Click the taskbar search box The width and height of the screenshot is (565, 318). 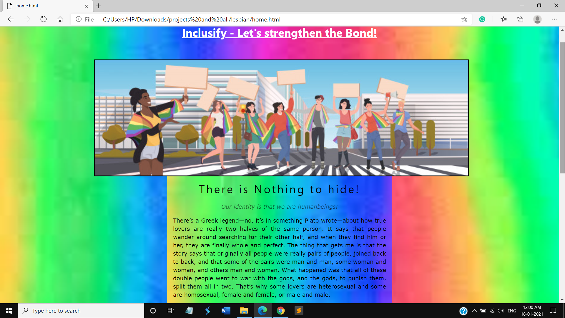[81, 311]
